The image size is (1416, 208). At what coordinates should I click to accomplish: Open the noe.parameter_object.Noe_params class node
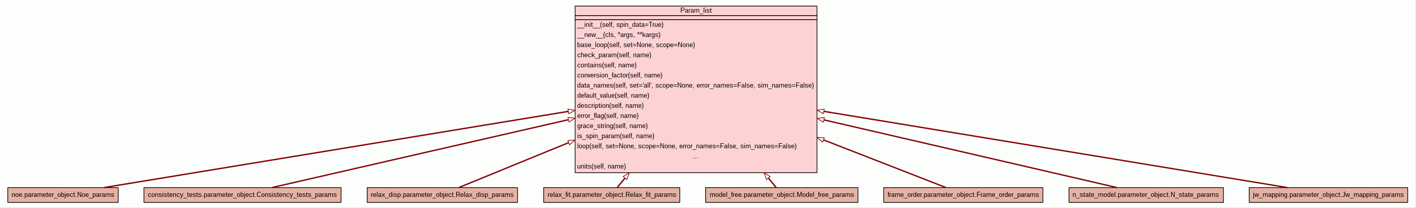(x=62, y=195)
